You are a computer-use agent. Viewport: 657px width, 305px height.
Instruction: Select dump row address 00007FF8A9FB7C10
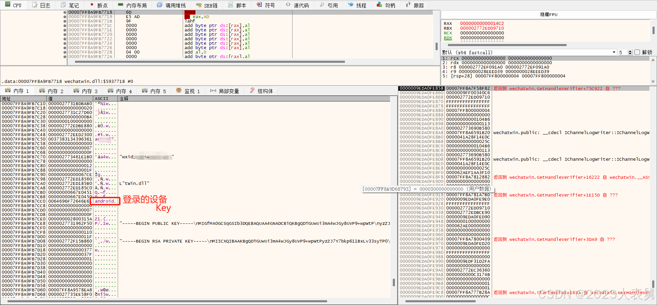point(24,104)
